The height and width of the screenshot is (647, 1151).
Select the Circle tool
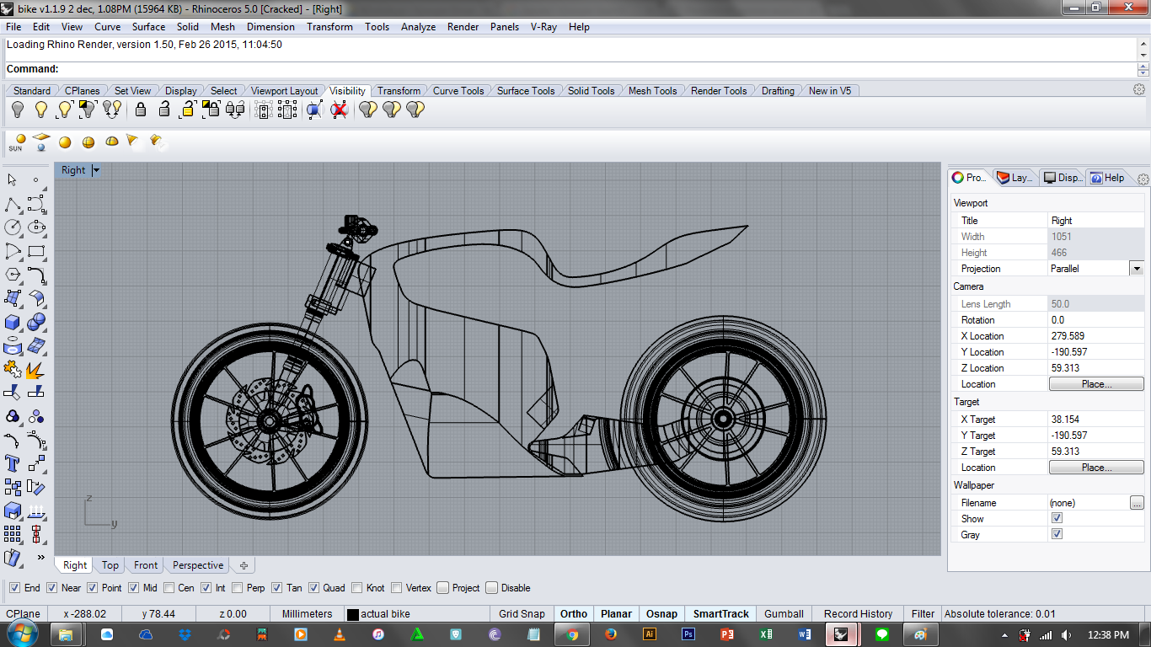pos(12,227)
